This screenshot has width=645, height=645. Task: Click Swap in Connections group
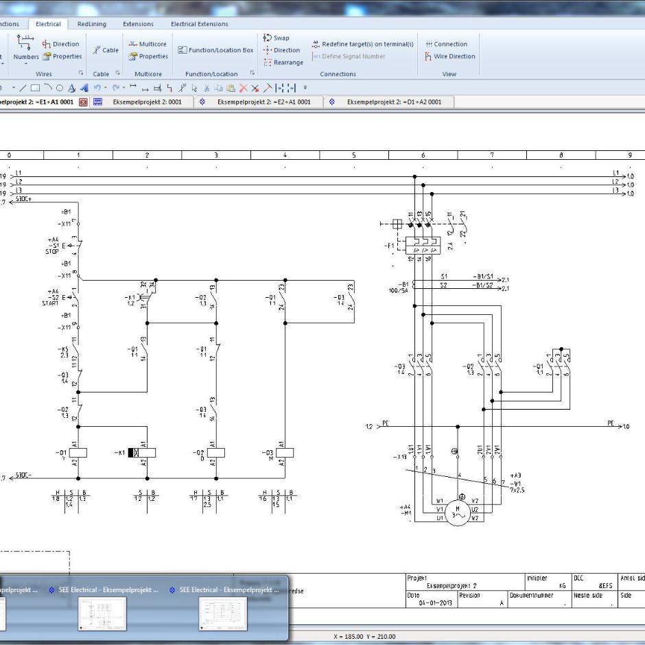click(x=276, y=38)
